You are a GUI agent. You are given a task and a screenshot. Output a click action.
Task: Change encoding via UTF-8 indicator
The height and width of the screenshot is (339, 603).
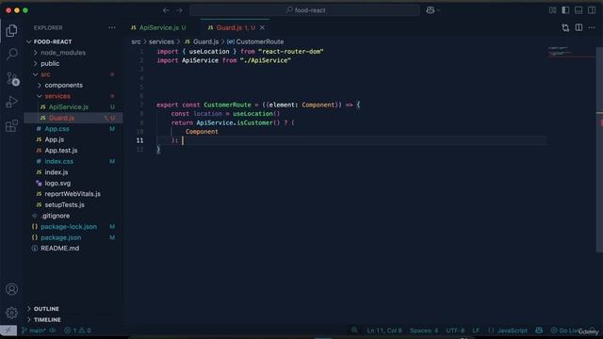coord(455,331)
